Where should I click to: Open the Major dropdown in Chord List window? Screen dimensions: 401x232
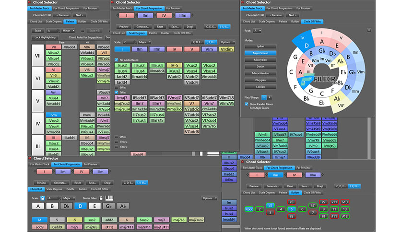(x=69, y=198)
